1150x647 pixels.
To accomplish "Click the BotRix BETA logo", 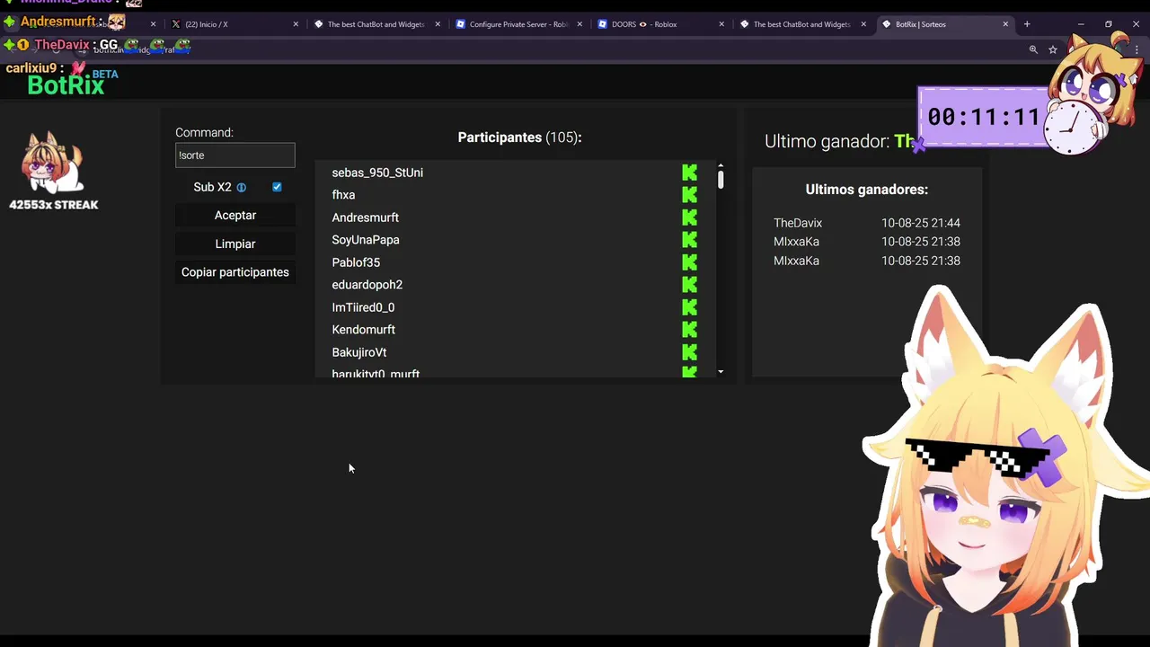I will (72, 84).
